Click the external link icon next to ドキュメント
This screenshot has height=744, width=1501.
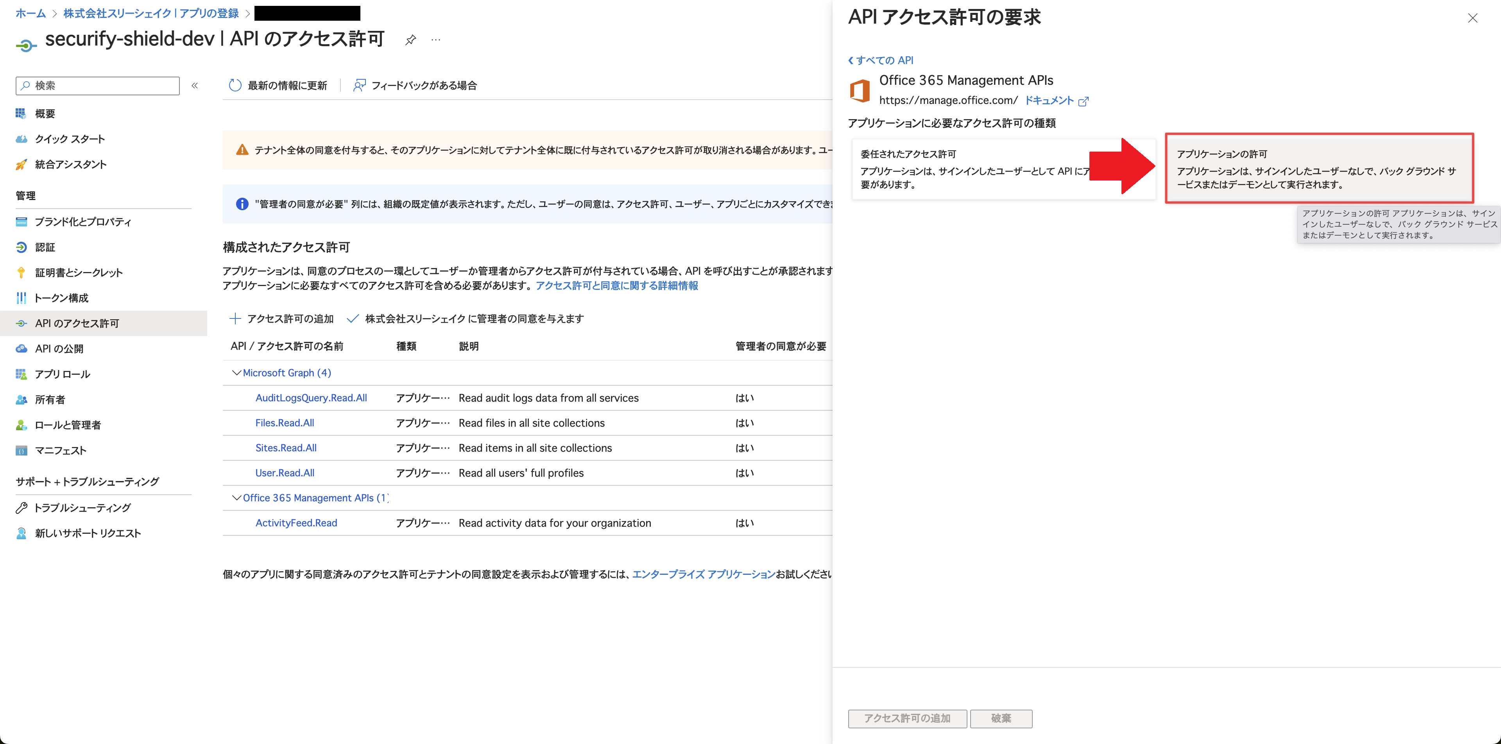point(1083,101)
